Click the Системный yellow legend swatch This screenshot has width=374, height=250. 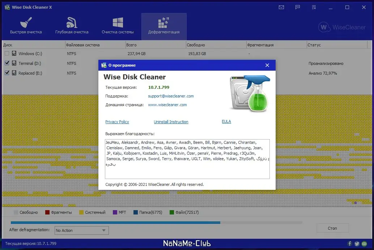81,212
